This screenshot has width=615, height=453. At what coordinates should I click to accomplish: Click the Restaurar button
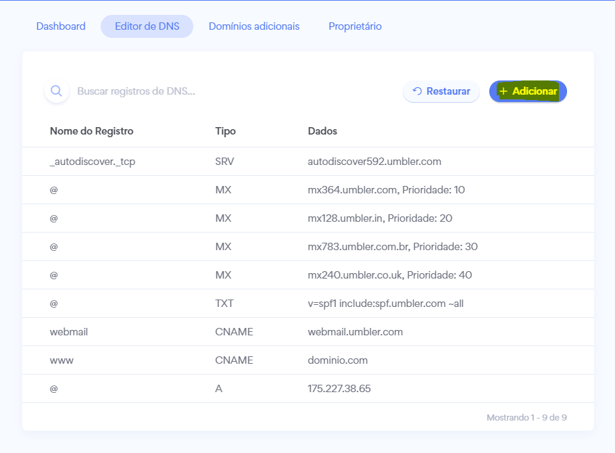441,91
